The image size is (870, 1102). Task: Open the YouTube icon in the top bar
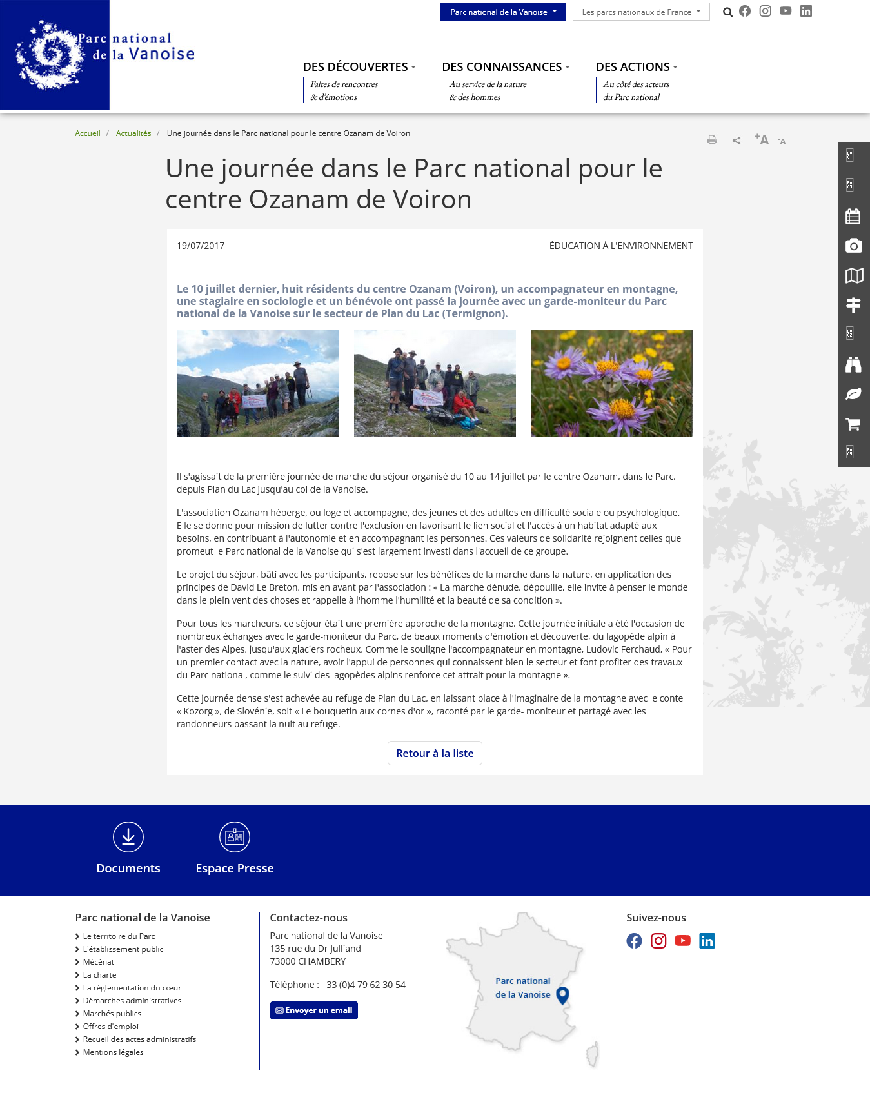click(x=785, y=11)
